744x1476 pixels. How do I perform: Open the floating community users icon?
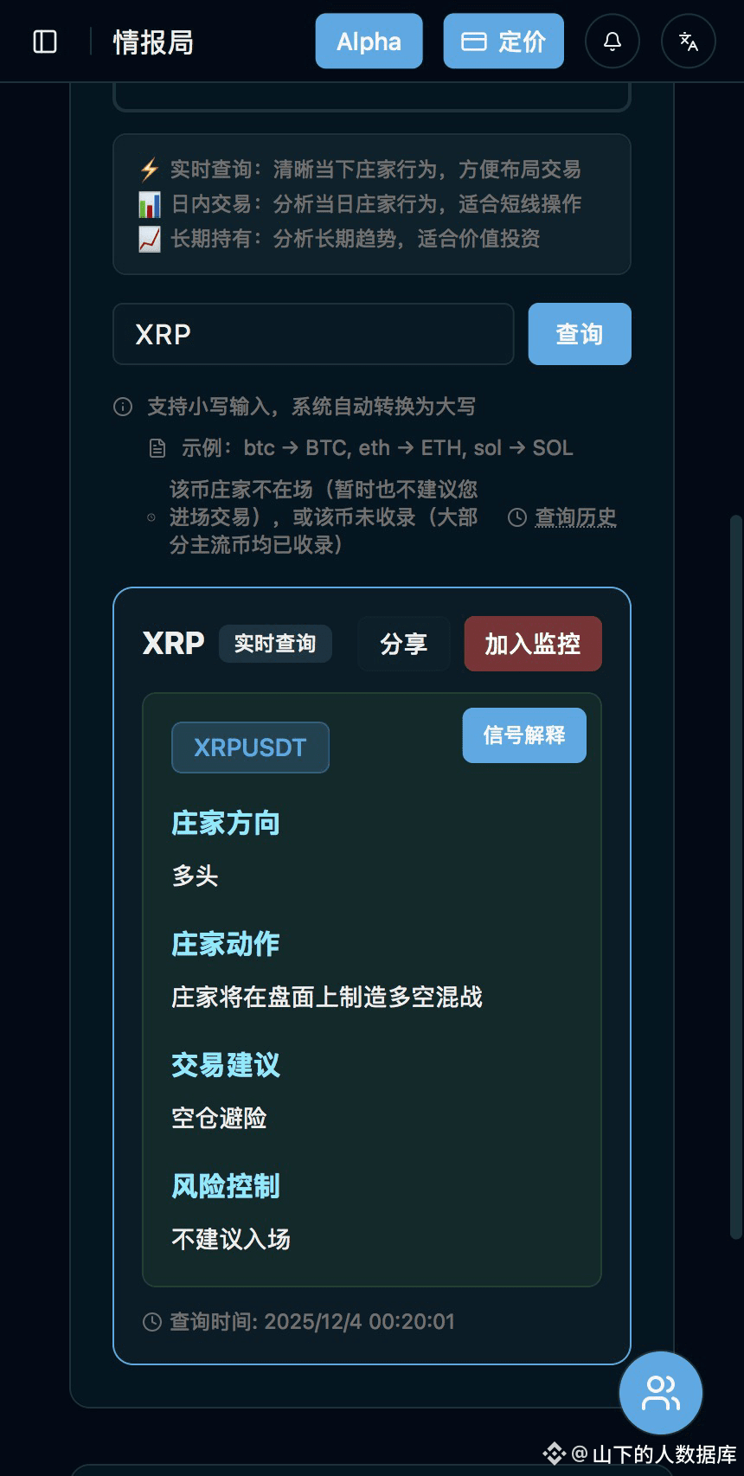pyautogui.click(x=661, y=1393)
